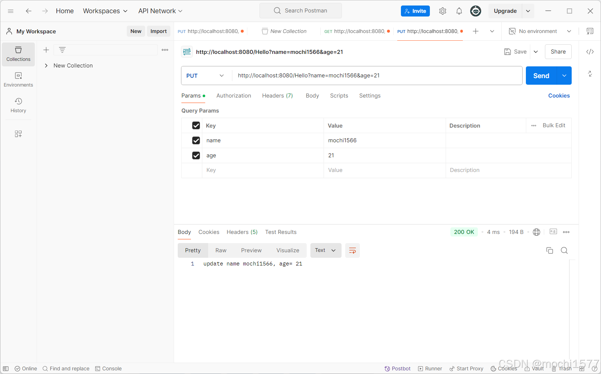601x374 pixels.
Task: Click the request URL input field
Action: pyautogui.click(x=377, y=76)
